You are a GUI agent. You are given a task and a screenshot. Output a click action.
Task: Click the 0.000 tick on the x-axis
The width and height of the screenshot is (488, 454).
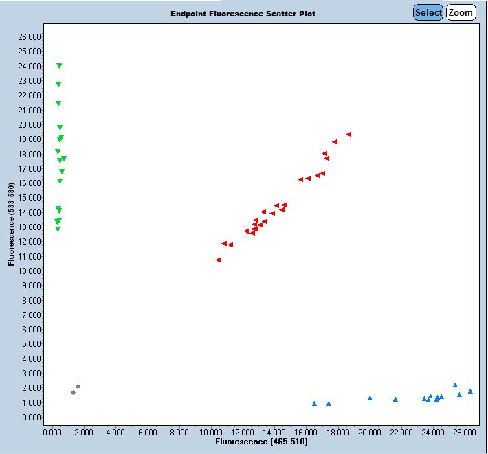[x=52, y=431]
